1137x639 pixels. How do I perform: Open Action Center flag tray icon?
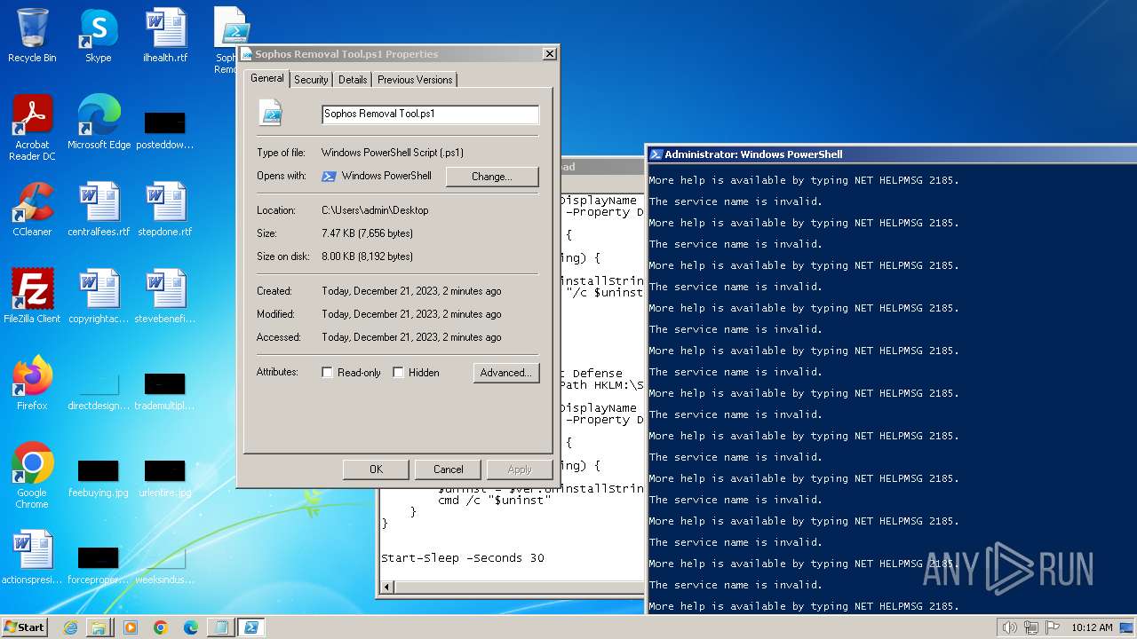[1053, 627]
